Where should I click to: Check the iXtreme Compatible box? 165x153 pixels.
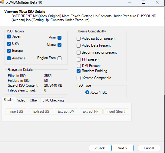tap(78, 78)
